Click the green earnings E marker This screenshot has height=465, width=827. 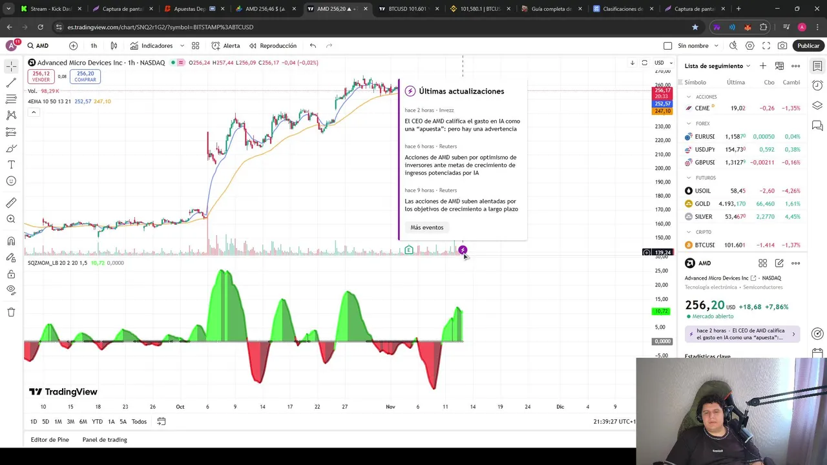(x=409, y=250)
